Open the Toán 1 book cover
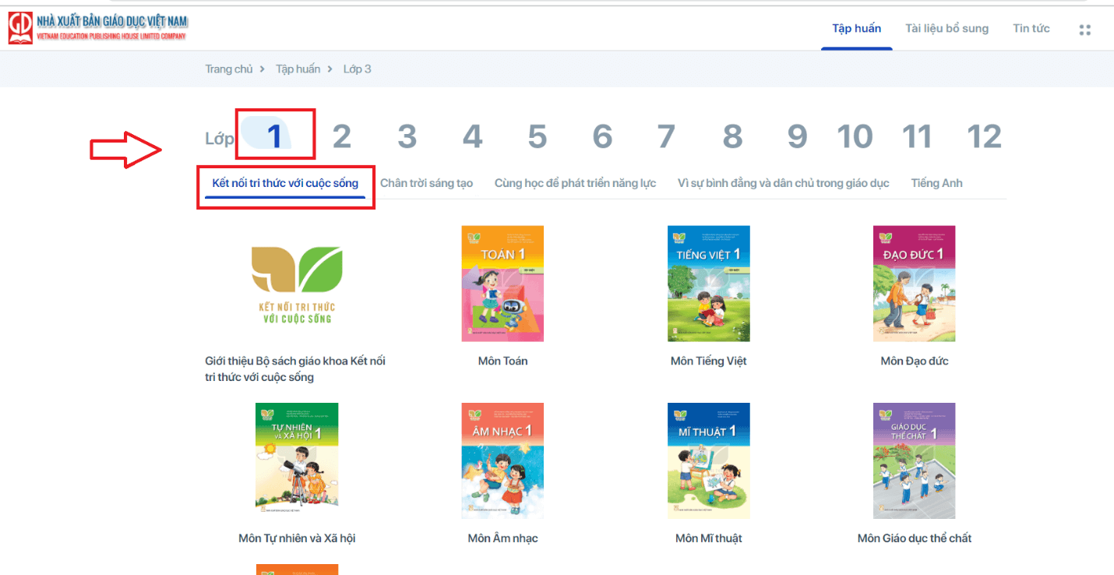Image resolution: width=1114 pixels, height=575 pixels. [x=502, y=284]
